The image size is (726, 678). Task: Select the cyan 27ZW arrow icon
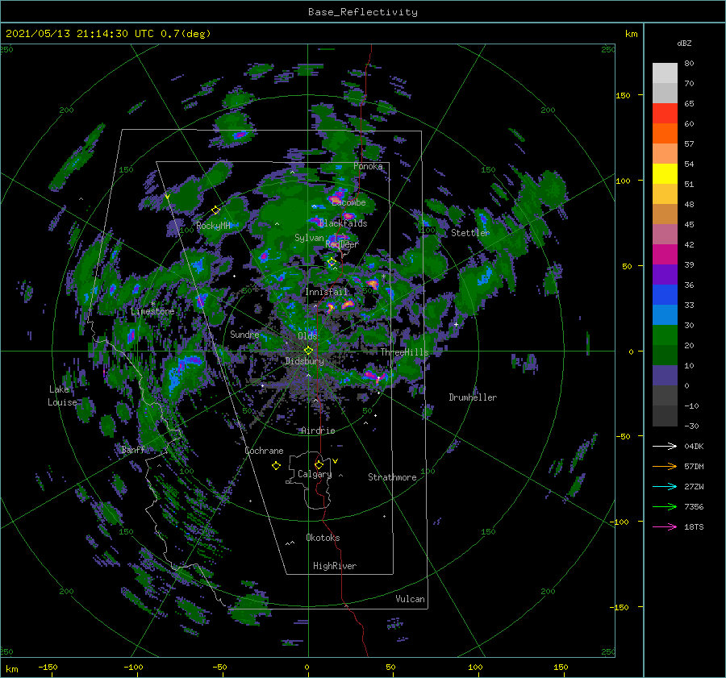[x=665, y=486]
